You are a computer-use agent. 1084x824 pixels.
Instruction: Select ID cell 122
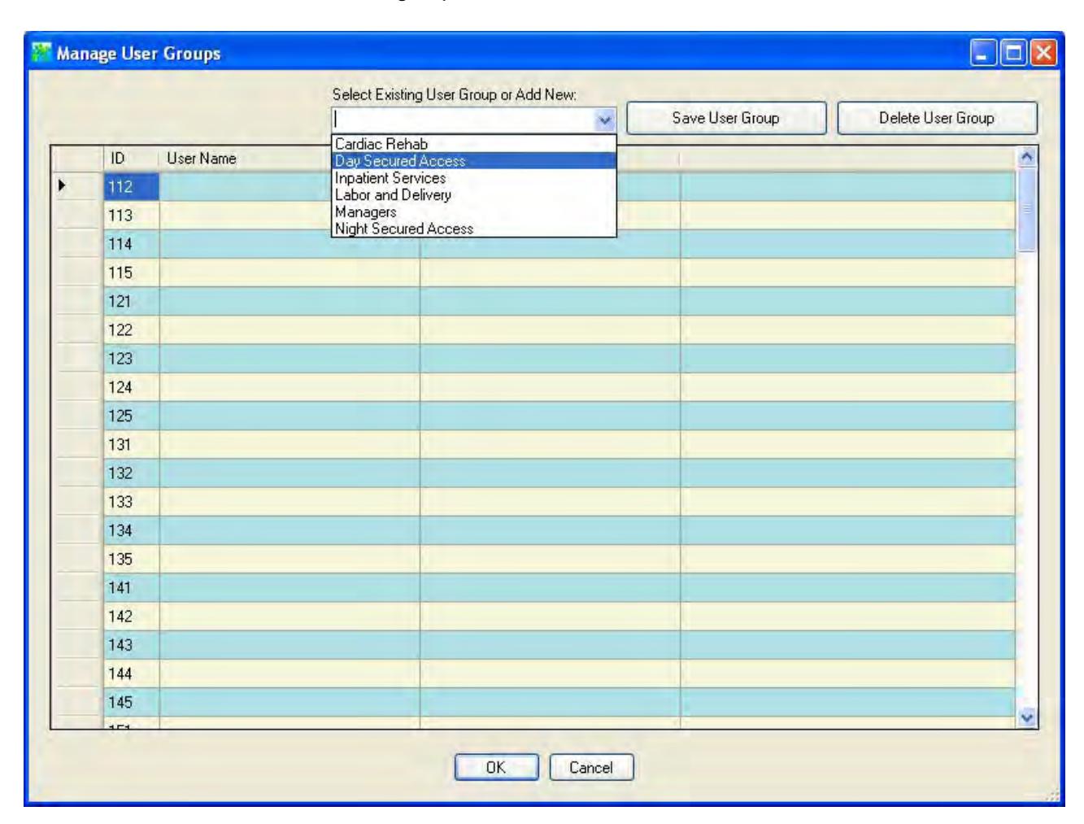[132, 329]
